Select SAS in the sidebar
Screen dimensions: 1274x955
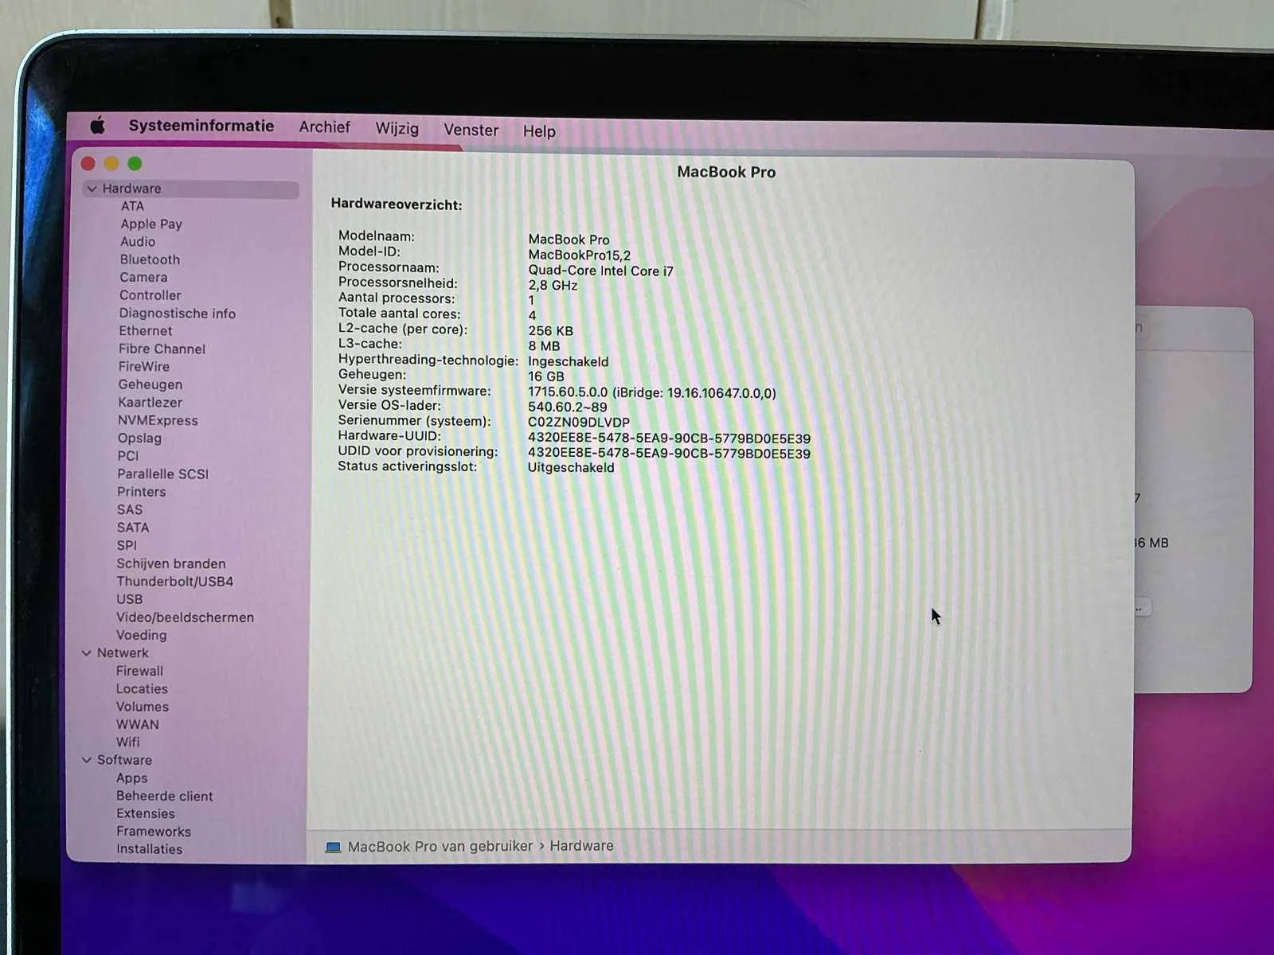click(x=130, y=510)
